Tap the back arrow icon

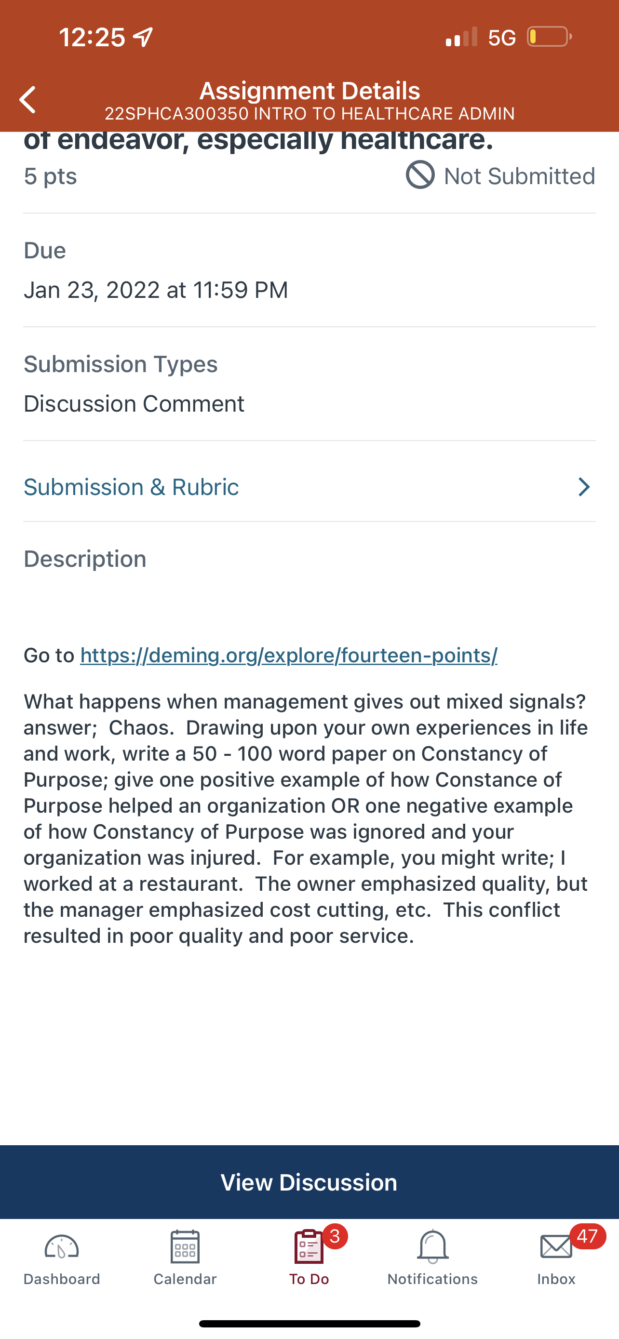27,99
